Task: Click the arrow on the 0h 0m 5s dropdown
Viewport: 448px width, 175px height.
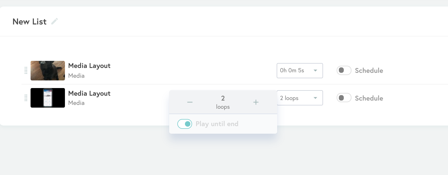Action: [315, 70]
